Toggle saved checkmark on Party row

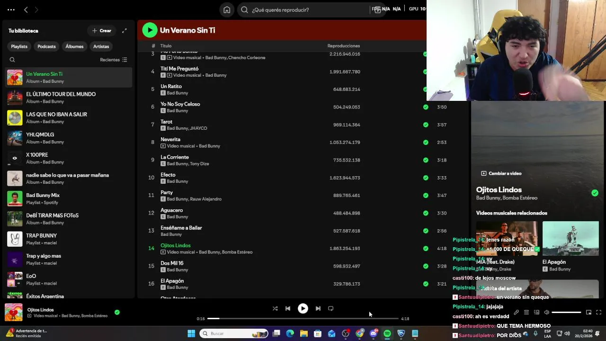(426, 195)
